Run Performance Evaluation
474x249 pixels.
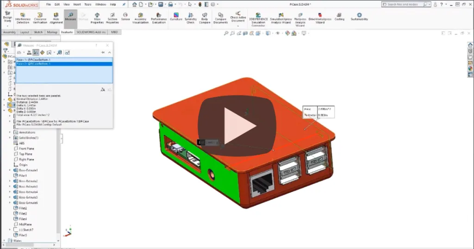pyautogui.click(x=159, y=18)
